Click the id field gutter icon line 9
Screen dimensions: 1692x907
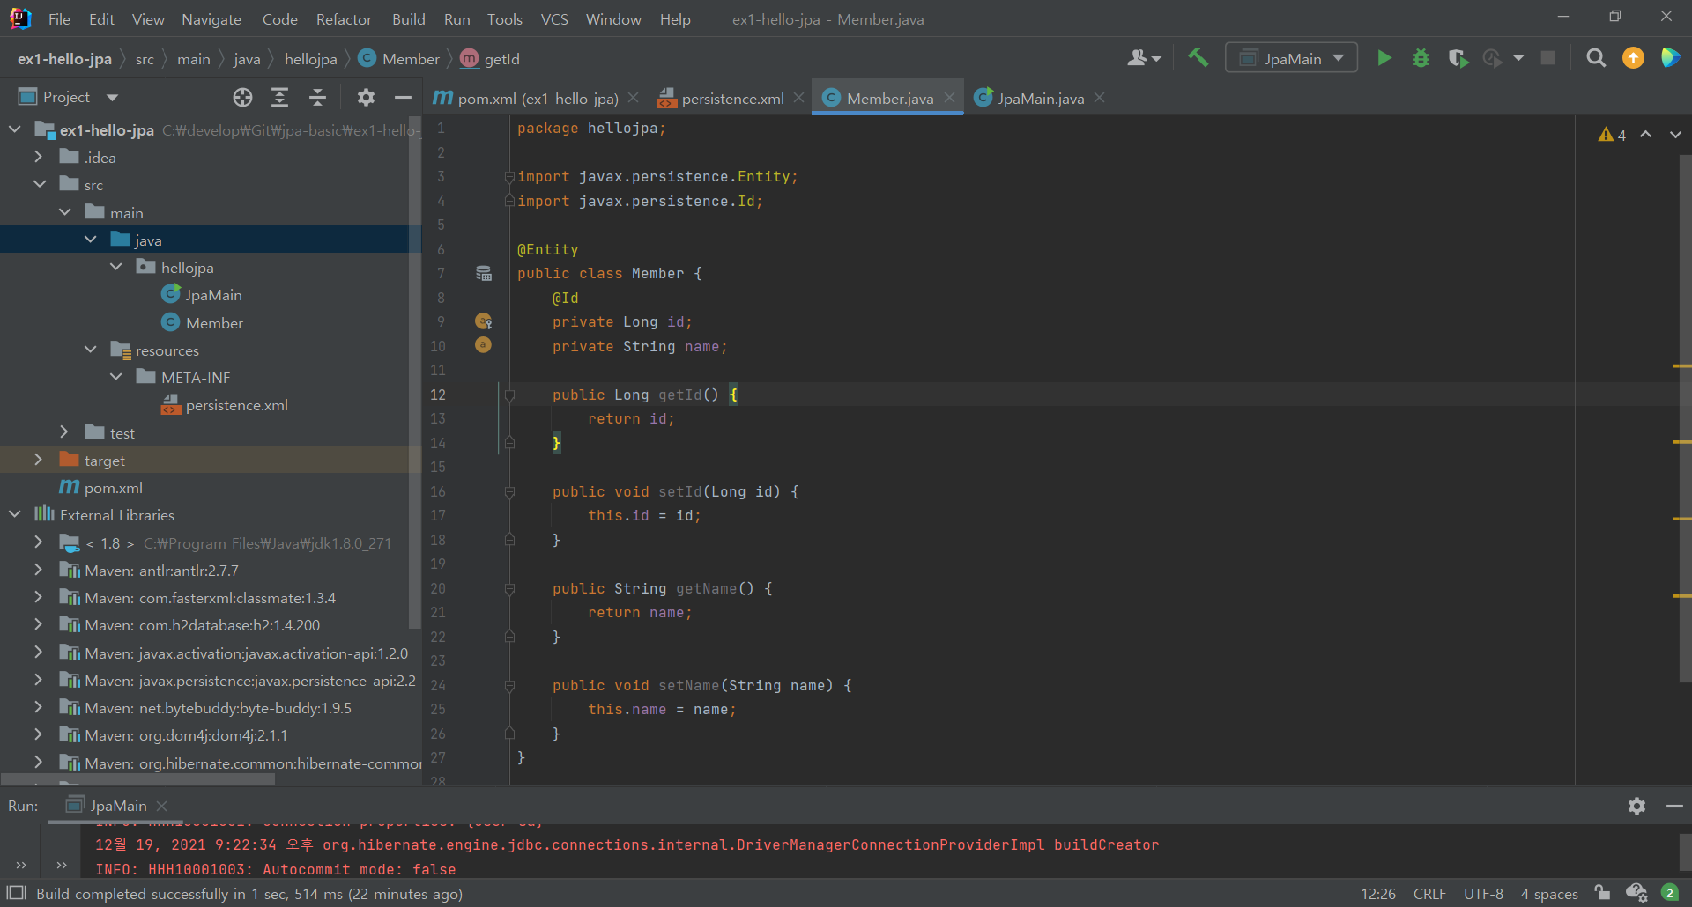(x=484, y=321)
